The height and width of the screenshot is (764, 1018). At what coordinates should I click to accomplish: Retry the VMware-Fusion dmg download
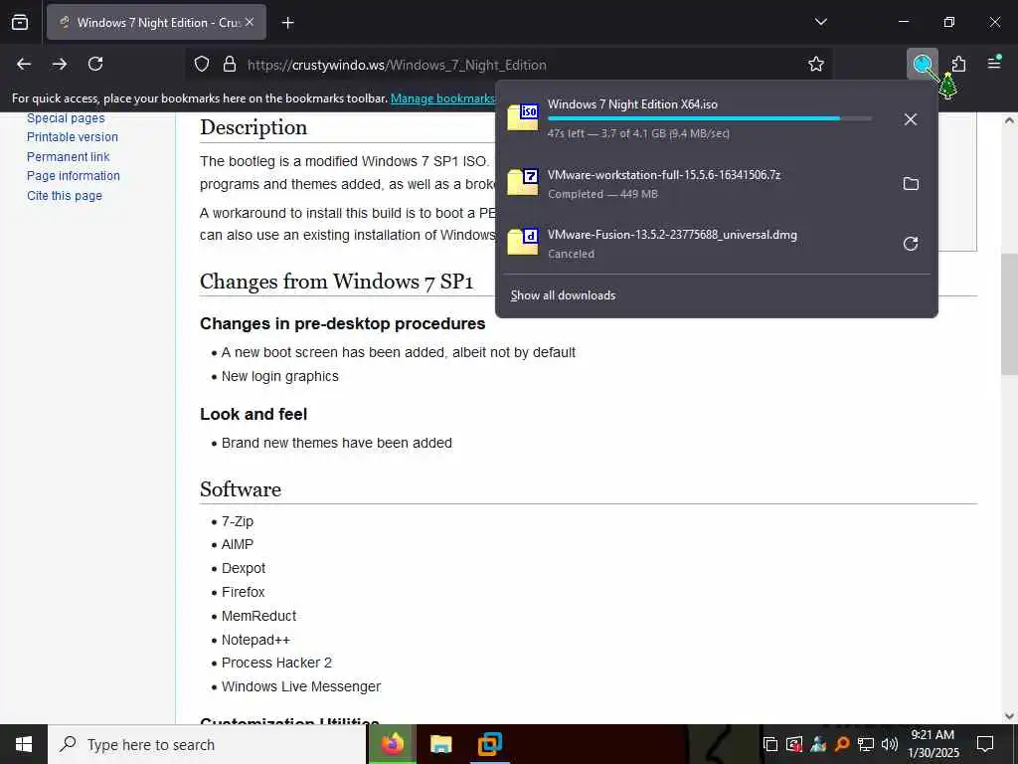[x=911, y=244]
